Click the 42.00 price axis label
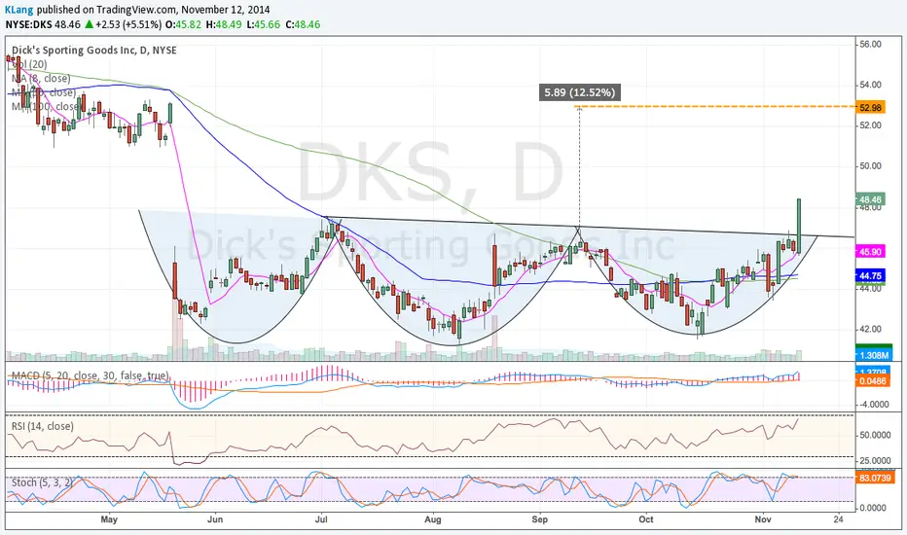This screenshot has height=535, width=907. (871, 329)
